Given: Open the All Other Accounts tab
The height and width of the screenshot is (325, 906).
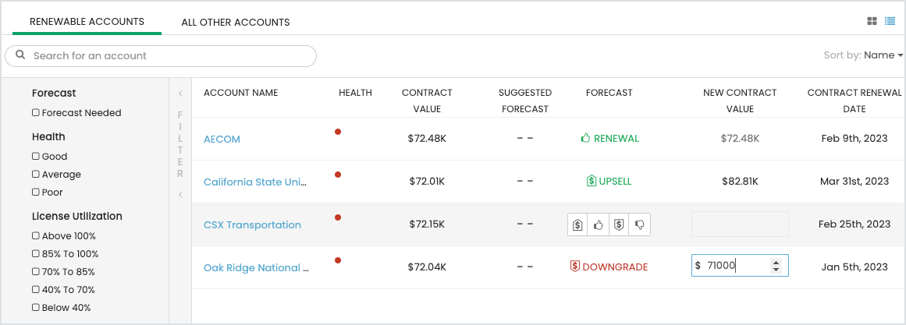Looking at the screenshot, I should coord(235,23).
